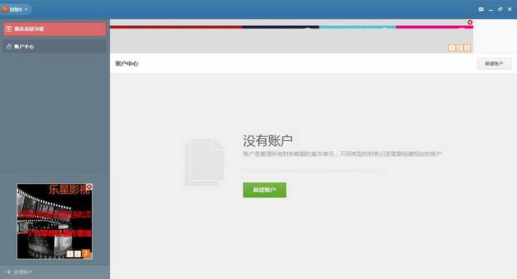Viewport: 517px width, 279px height.
Task: Show sidebar ad slide 3 (orange)
Action: [85, 253]
